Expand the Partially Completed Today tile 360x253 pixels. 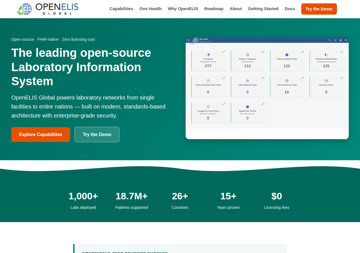coord(342,52)
